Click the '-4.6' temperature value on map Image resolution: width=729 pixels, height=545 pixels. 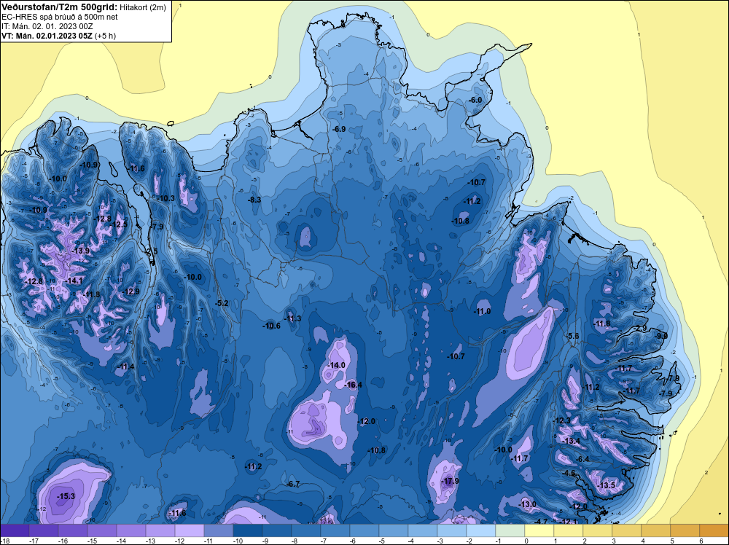569,473
